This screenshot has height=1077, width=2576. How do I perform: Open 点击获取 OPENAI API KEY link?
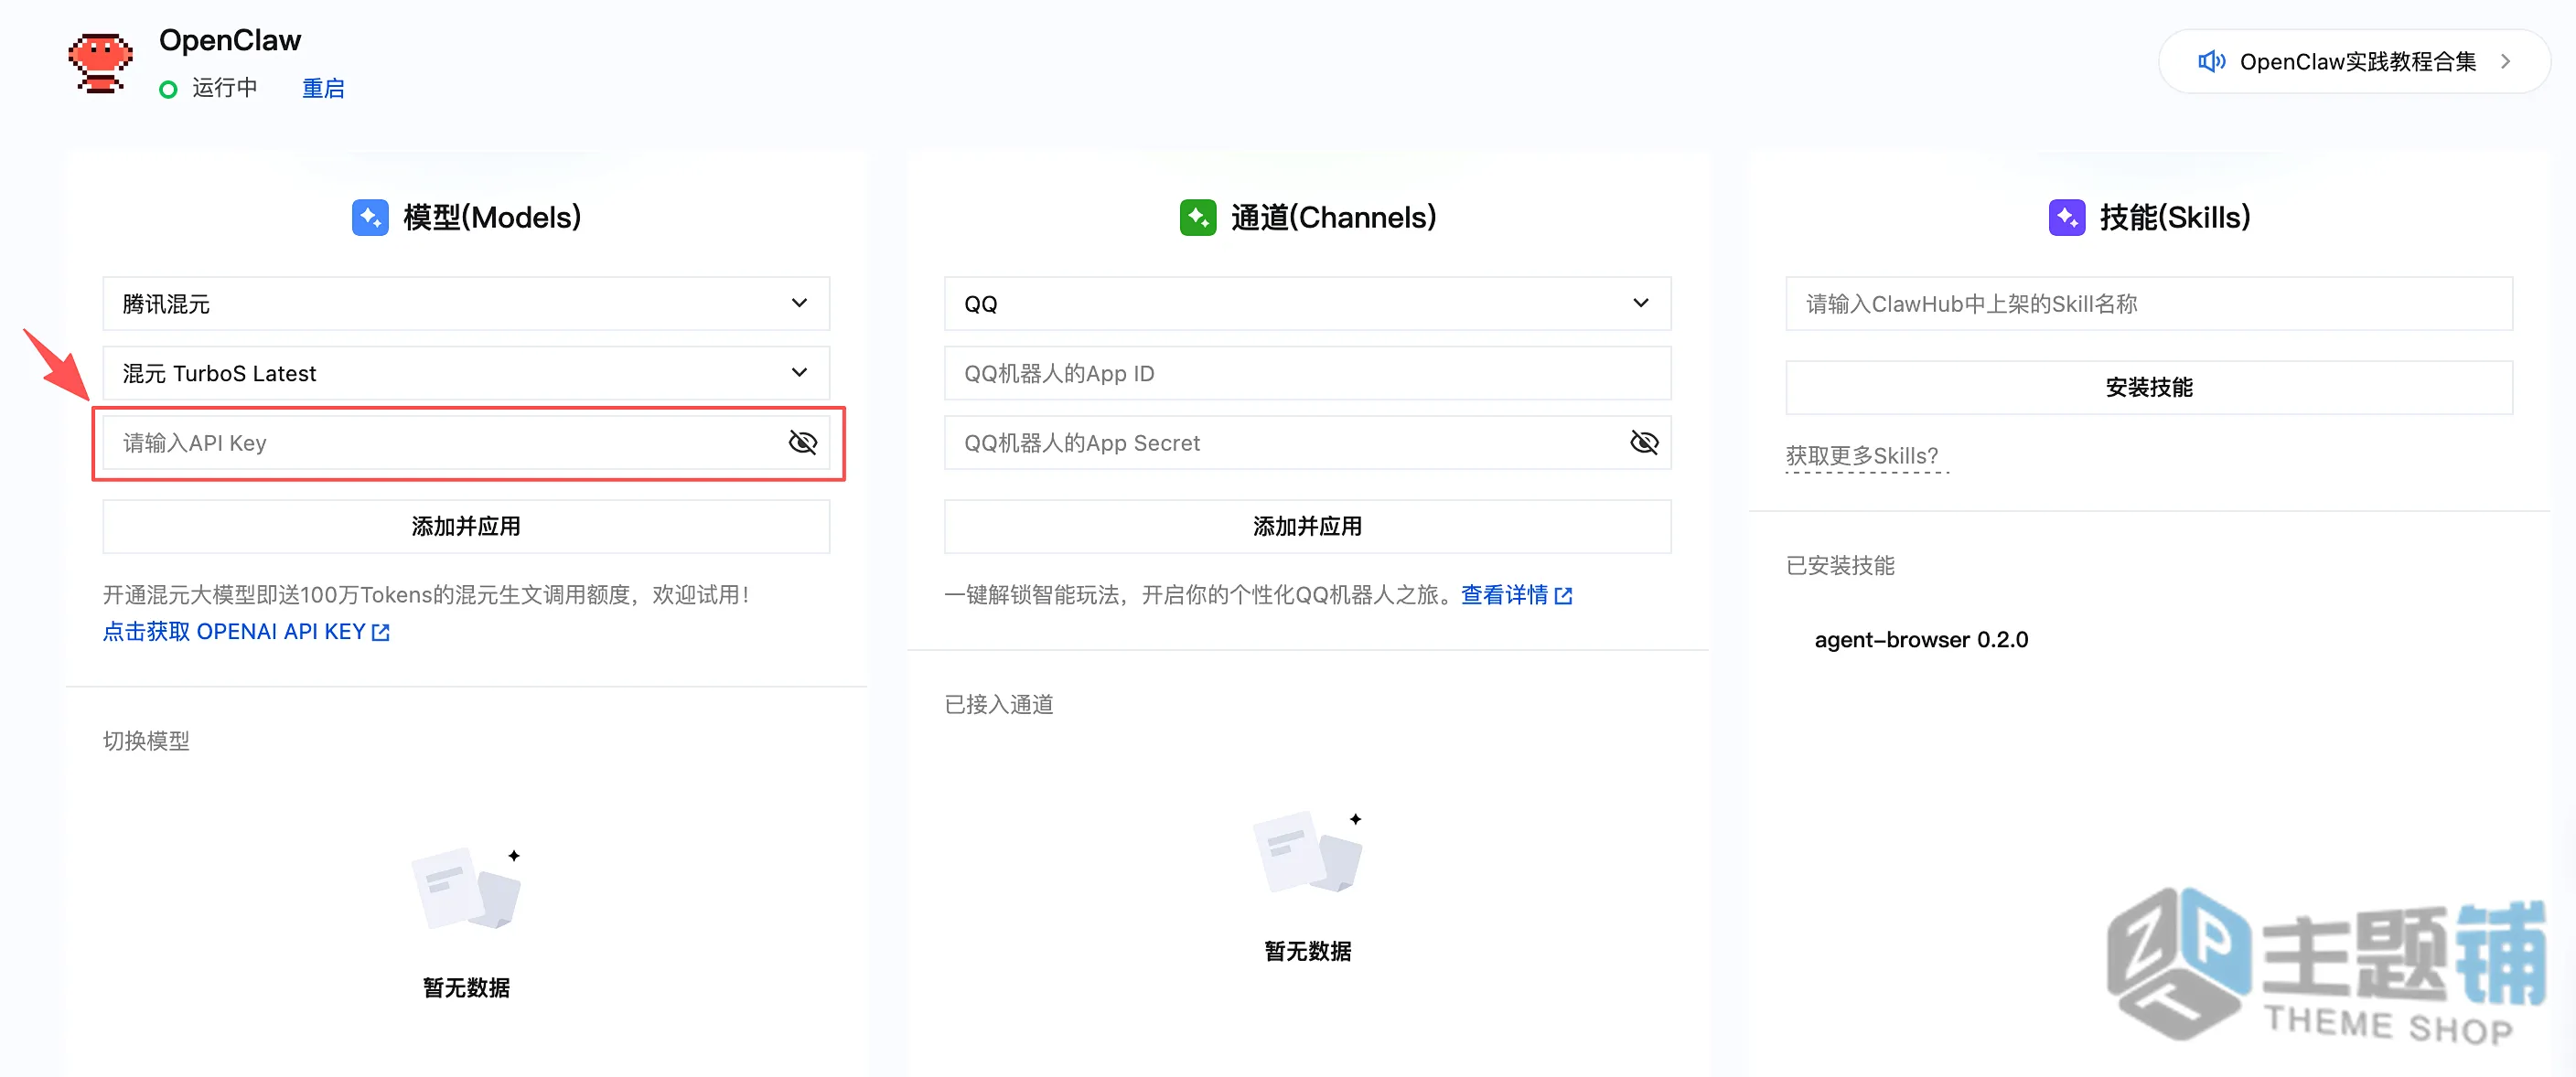coord(246,632)
